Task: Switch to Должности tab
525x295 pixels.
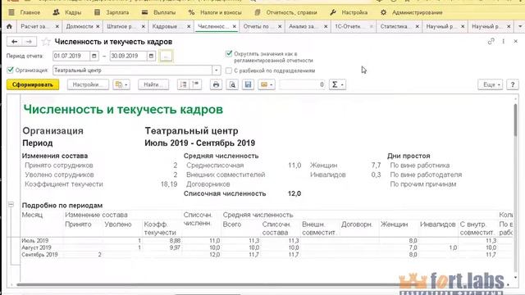Action: point(80,26)
